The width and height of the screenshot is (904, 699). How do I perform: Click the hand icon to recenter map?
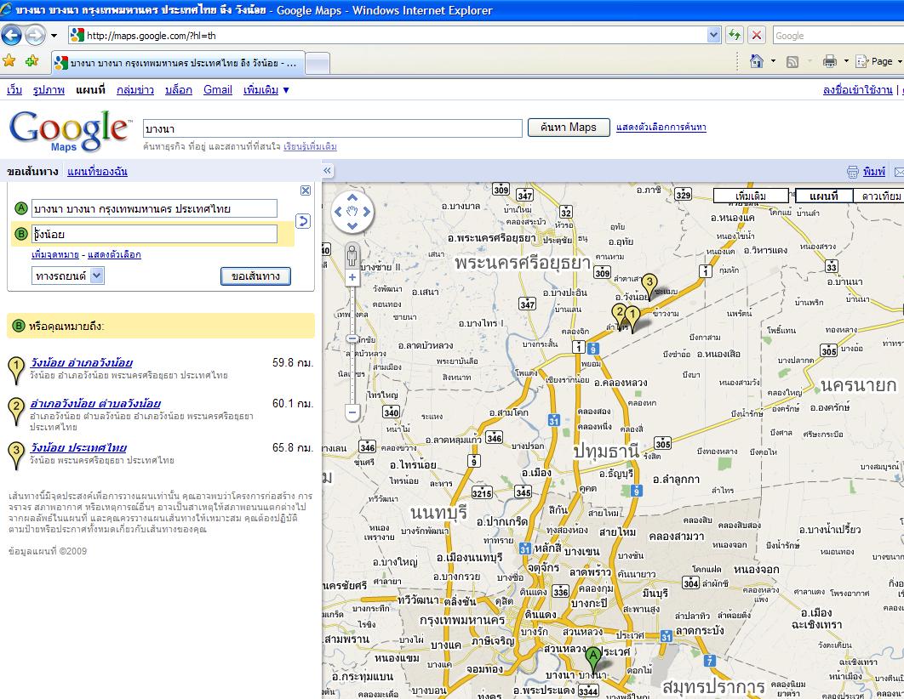[352, 212]
